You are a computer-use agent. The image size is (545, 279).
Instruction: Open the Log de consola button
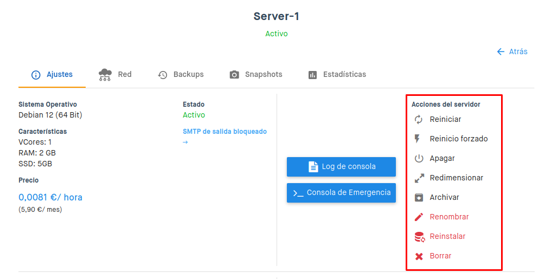pos(341,166)
